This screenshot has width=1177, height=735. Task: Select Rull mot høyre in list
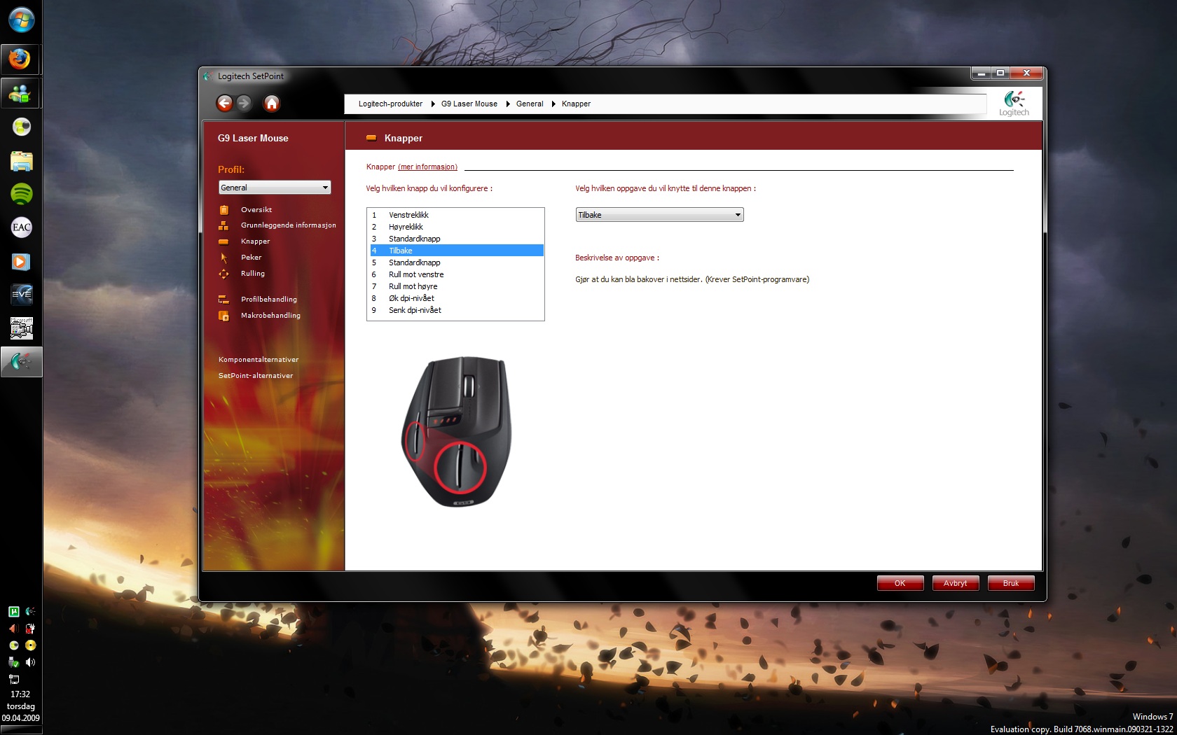coord(456,286)
